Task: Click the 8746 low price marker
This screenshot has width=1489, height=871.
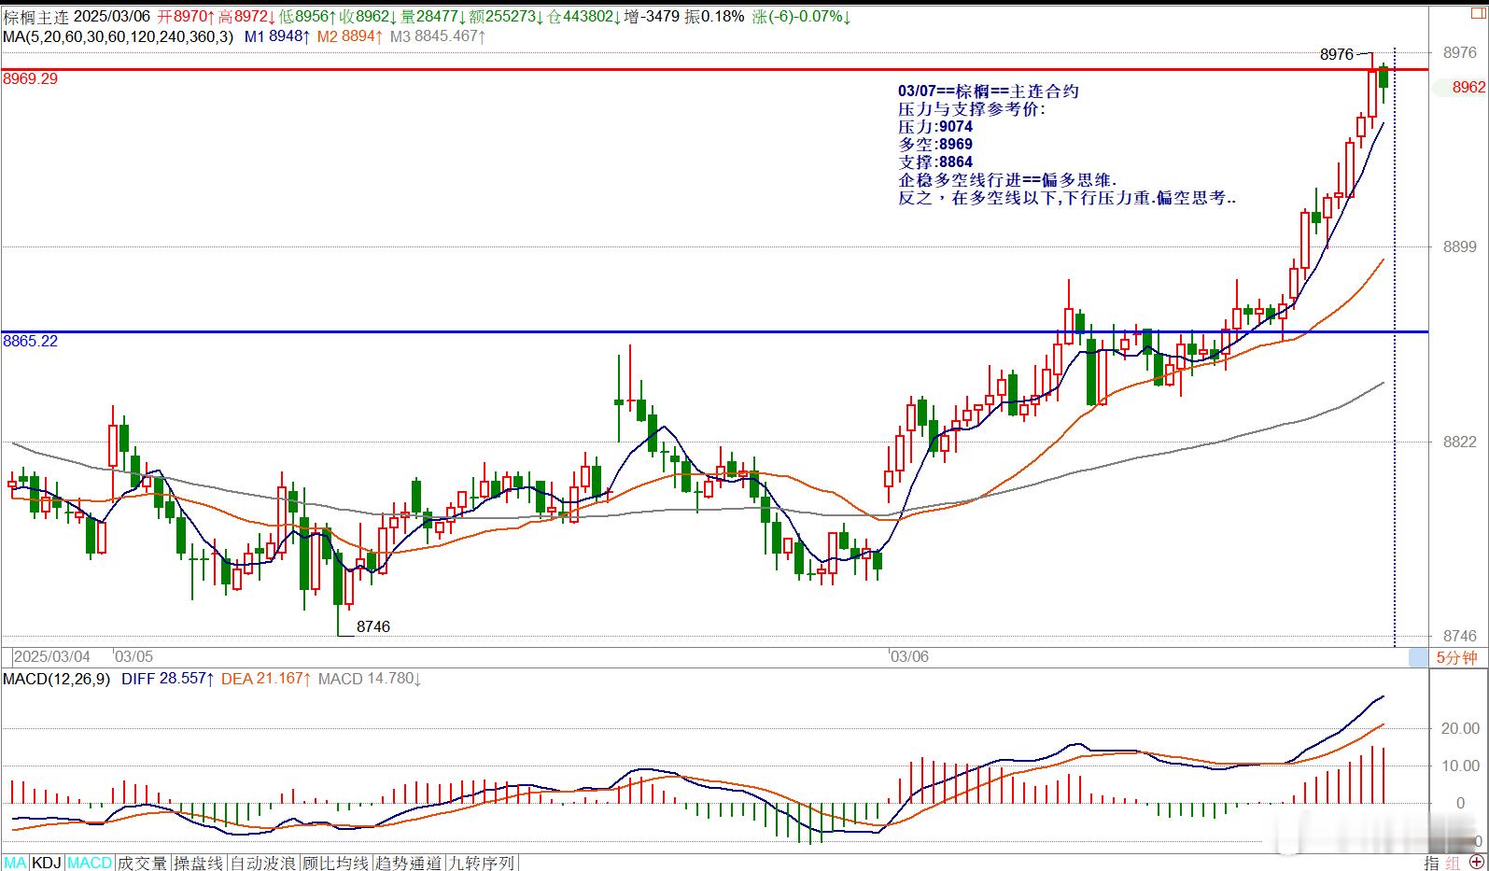Action: pos(373,626)
